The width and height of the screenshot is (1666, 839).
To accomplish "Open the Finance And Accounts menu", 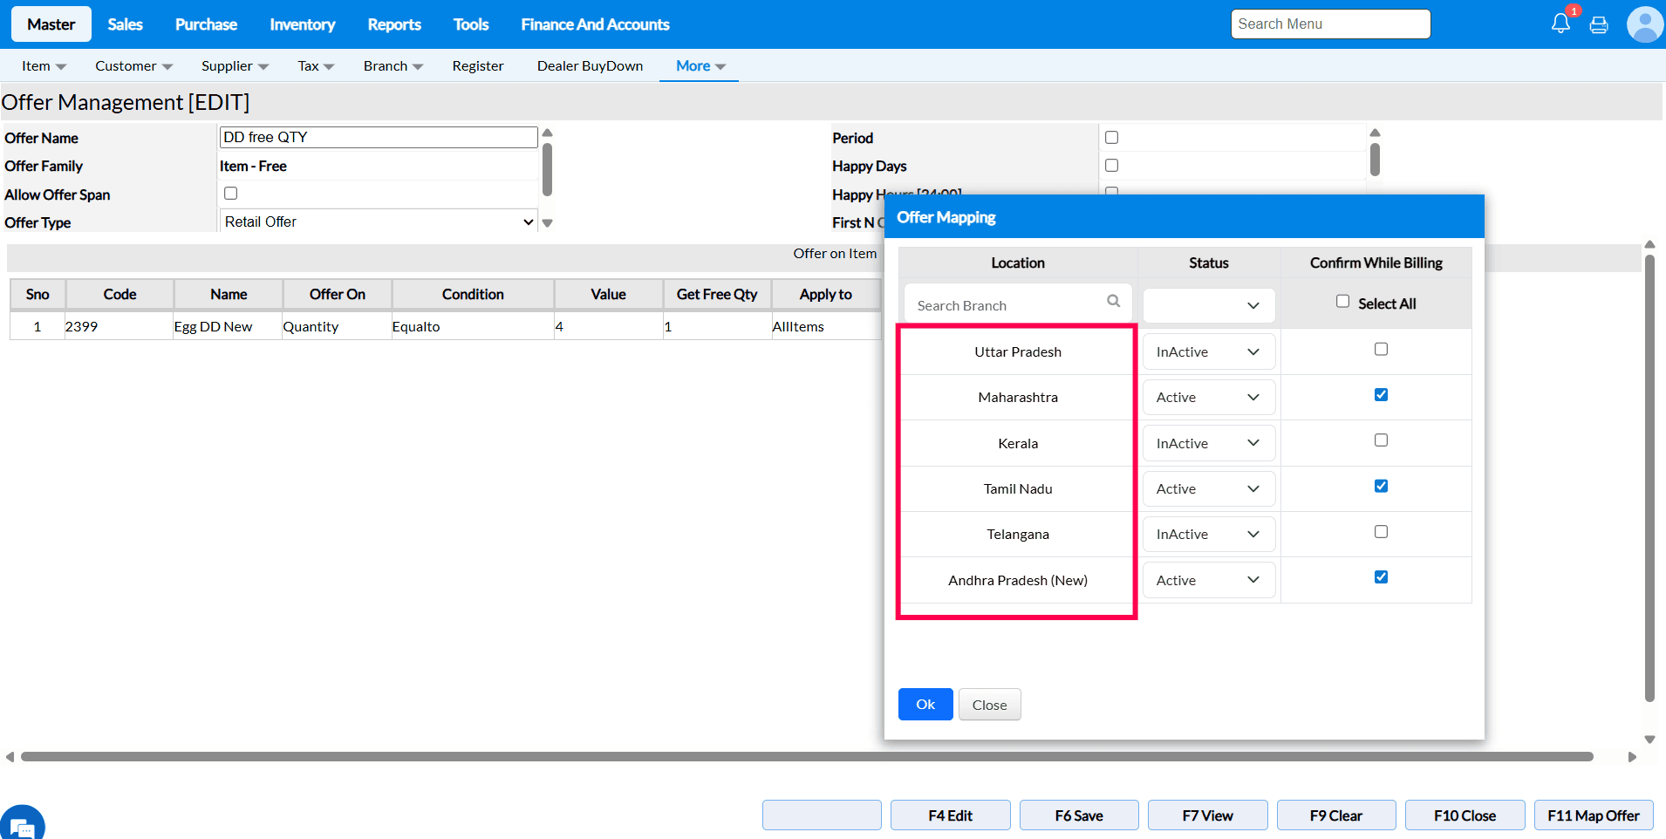I will pos(595,24).
